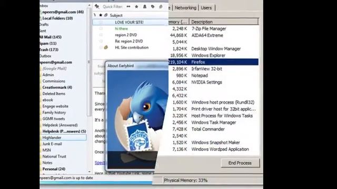This screenshot has width=337, height=189.
Task: Open the Commissions folder
Action: click(x=54, y=81)
